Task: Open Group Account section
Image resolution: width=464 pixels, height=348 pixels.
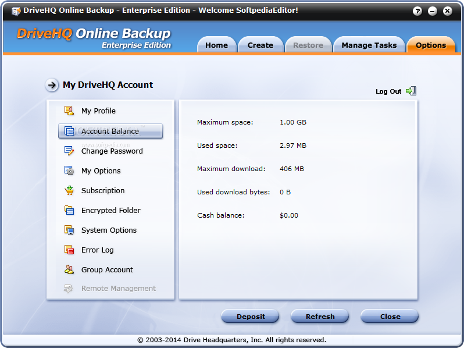Action: (x=107, y=270)
